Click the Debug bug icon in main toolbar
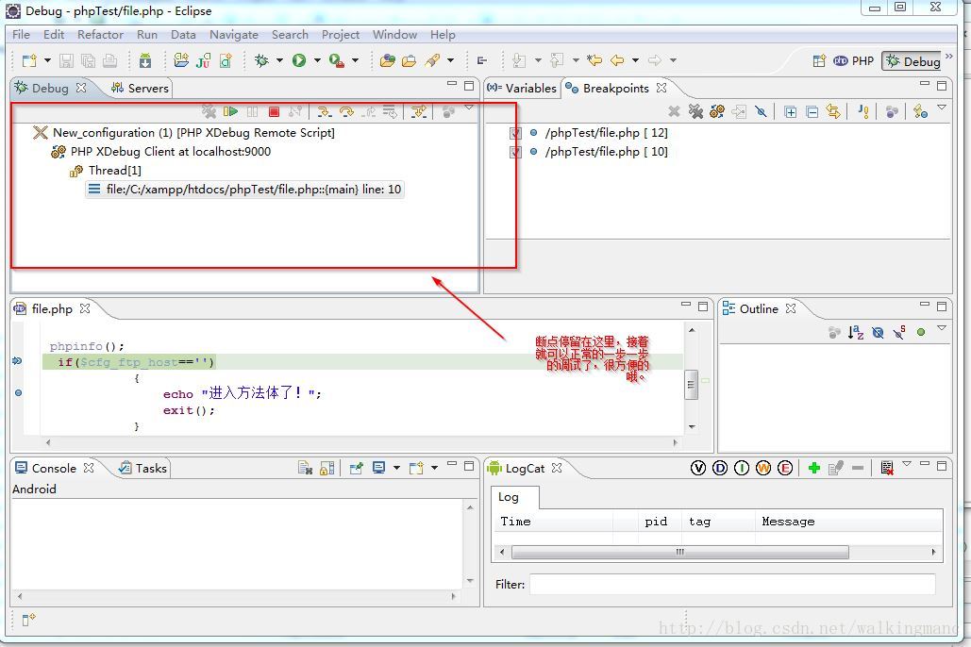The width and height of the screenshot is (971, 647). pos(261,60)
